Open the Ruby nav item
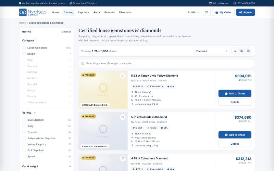The height and width of the screenshot is (171, 274). click(97, 12)
